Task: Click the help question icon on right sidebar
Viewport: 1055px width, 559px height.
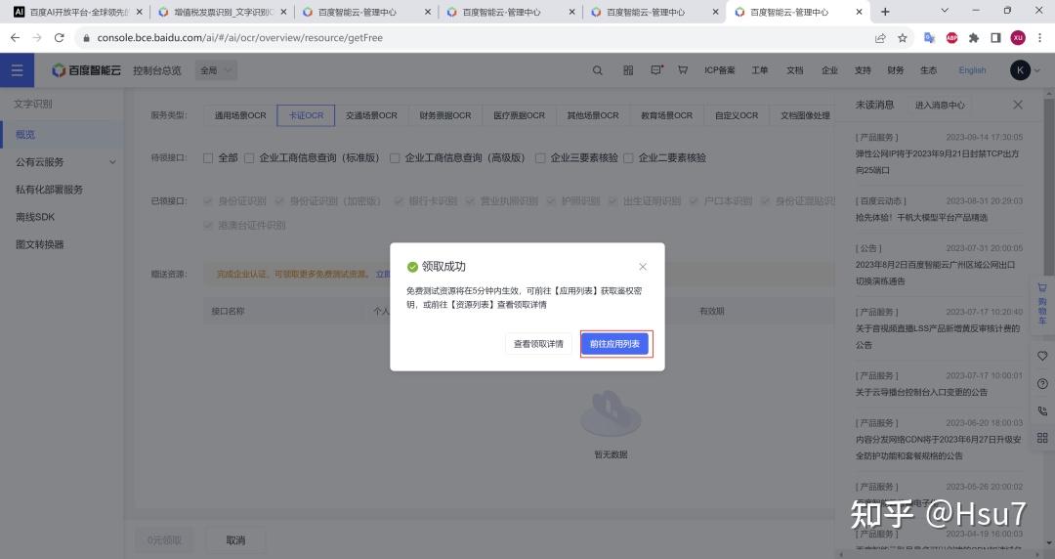Action: [x=1042, y=383]
